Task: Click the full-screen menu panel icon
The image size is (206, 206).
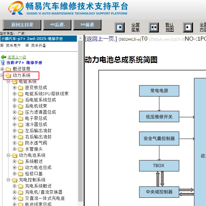Action: click(120, 27)
